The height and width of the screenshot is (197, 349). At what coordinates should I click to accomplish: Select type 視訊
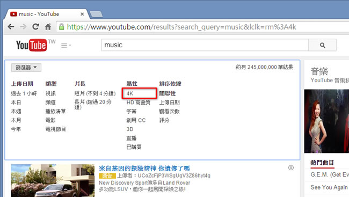coord(50,93)
